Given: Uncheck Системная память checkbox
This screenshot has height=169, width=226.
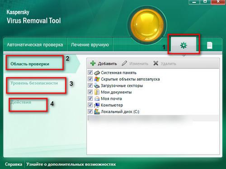Looking at the screenshot, I should [x=90, y=72].
